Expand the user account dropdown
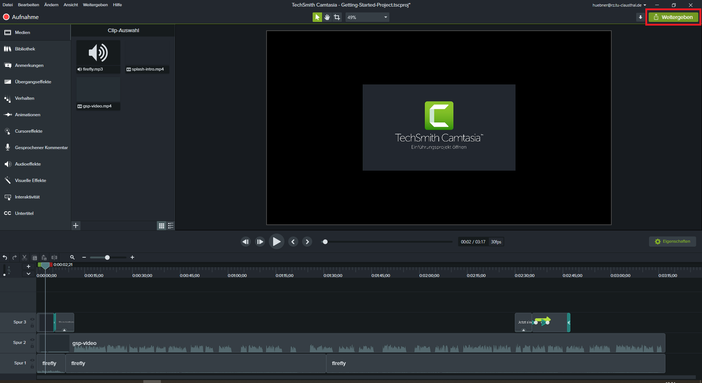702x383 pixels. 645,5
